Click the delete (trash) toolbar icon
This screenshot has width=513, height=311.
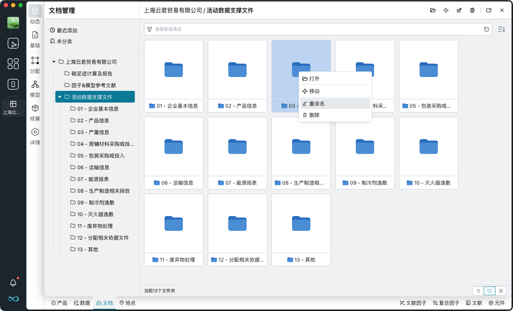point(472,10)
